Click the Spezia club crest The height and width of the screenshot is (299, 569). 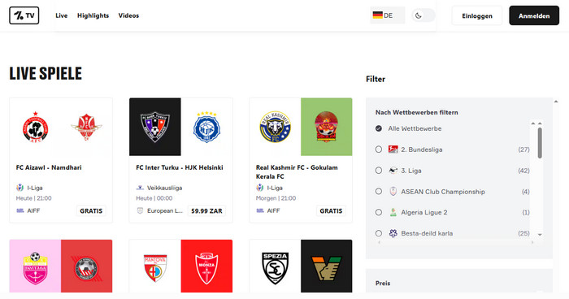pyautogui.click(x=275, y=268)
